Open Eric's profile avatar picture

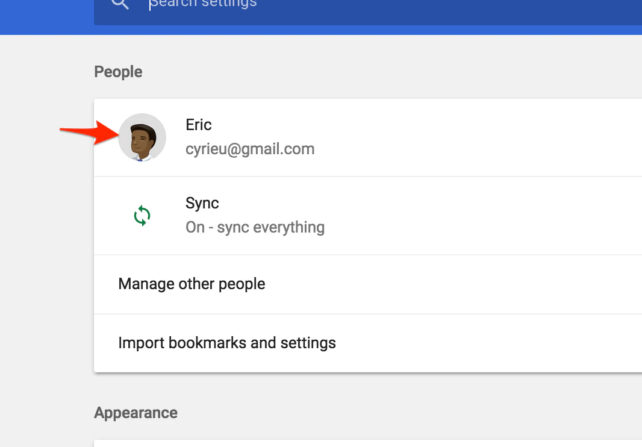[142, 137]
